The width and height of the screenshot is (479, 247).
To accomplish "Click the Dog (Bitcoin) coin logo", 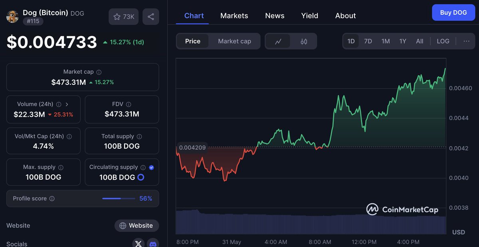I will pyautogui.click(x=12, y=17).
